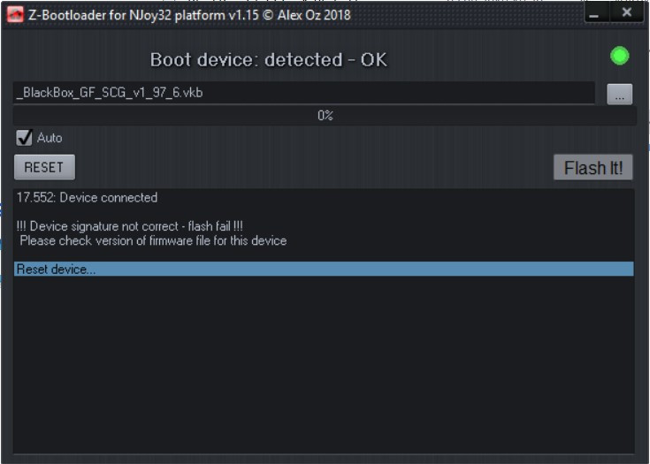Click the empty area of log panel
This screenshot has height=464, width=650.
324,371
